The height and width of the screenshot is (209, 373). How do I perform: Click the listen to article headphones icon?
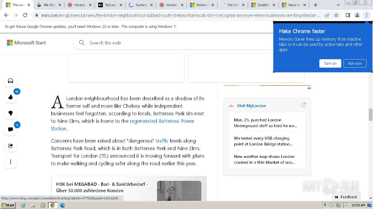10,81
